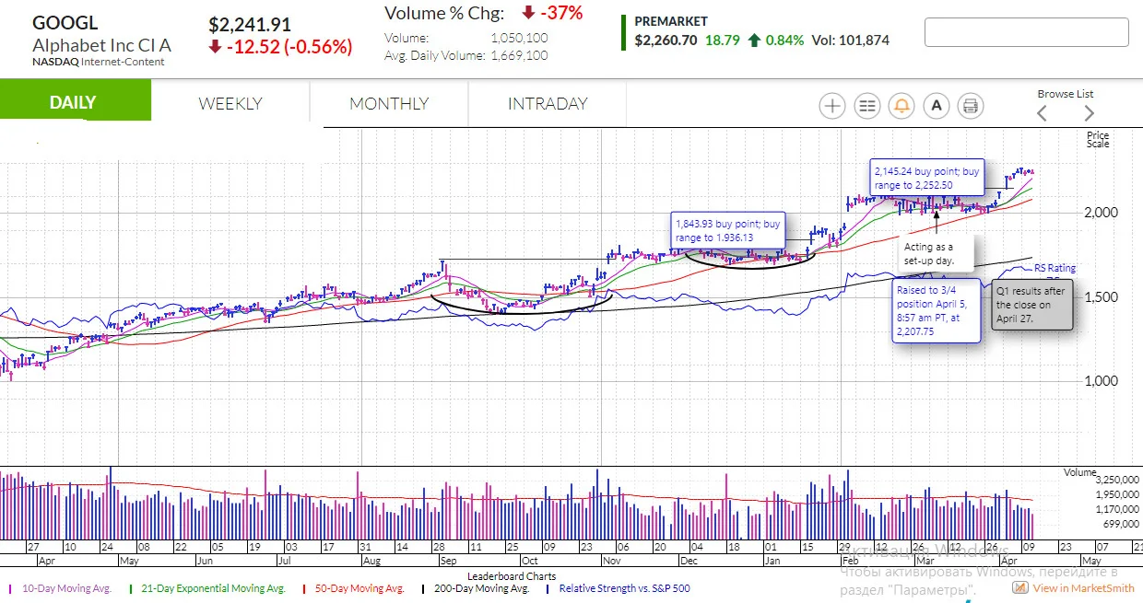The image size is (1143, 603).
Task: Switch to the MONTHLY chart tab
Action: click(x=389, y=104)
